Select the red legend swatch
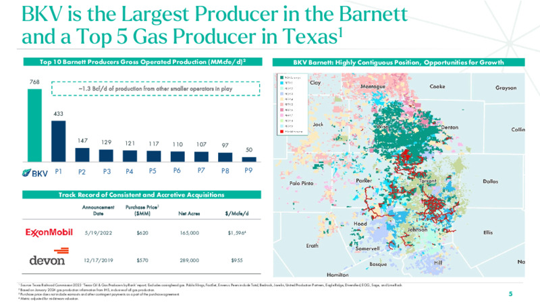Image resolution: width=540 pixels, height=303 pixels. [281, 131]
